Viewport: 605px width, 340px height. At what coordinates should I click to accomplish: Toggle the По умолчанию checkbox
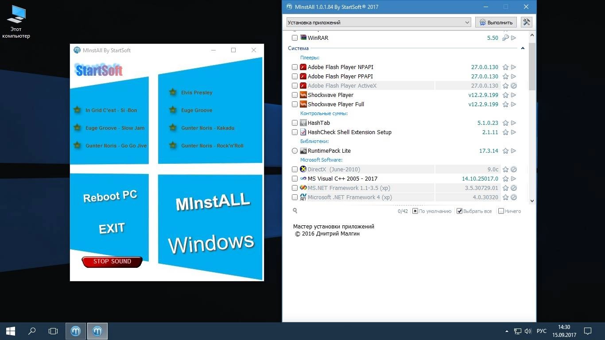[415, 211]
